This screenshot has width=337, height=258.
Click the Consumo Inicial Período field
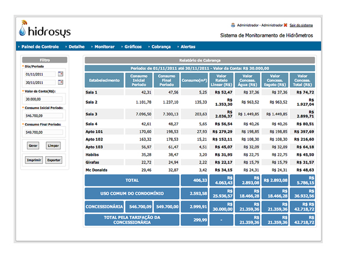pyautogui.click(x=44, y=116)
